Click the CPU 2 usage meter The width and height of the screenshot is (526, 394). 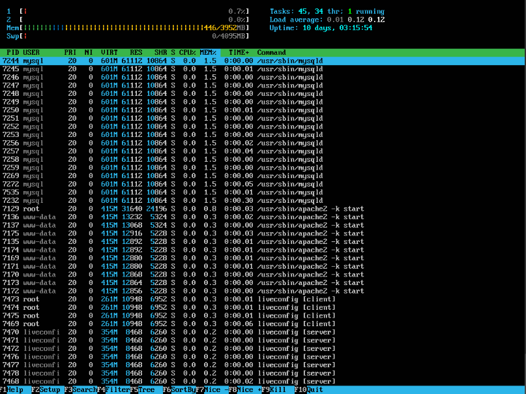click(128, 20)
